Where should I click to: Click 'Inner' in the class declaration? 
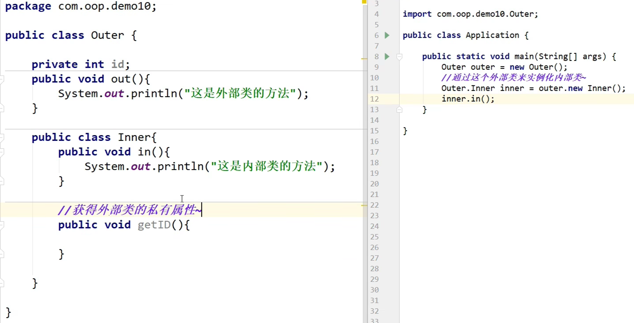tap(134, 137)
